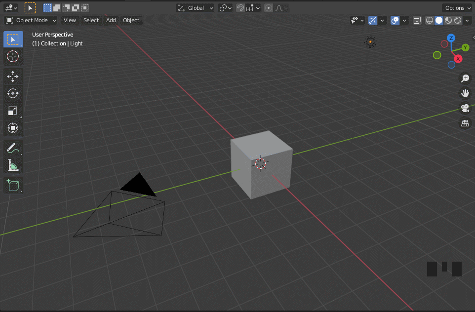The height and width of the screenshot is (312, 475).
Task: Toggle camera view with camera icon
Action: pos(465,108)
